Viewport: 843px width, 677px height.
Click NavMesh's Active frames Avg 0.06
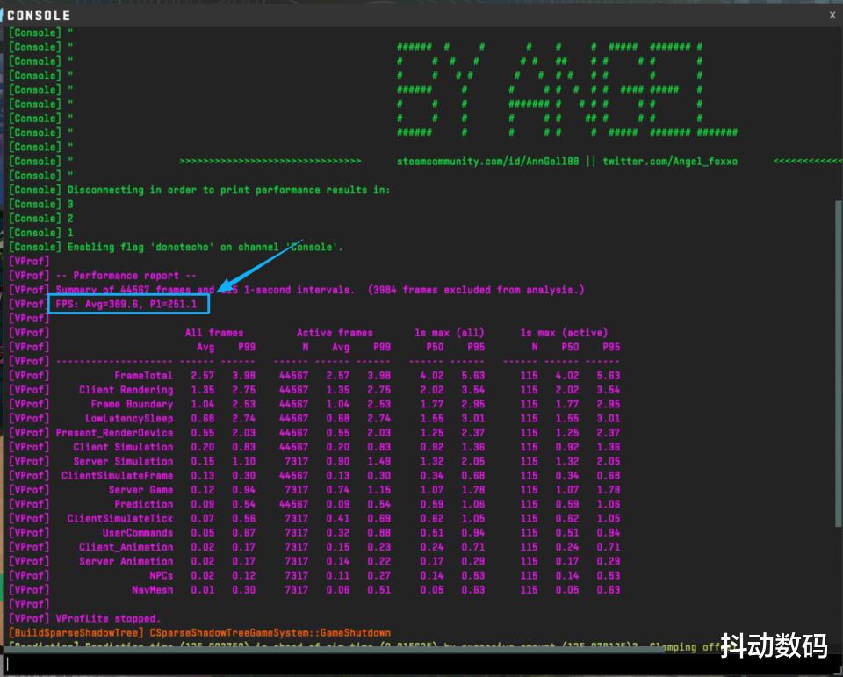(x=337, y=590)
